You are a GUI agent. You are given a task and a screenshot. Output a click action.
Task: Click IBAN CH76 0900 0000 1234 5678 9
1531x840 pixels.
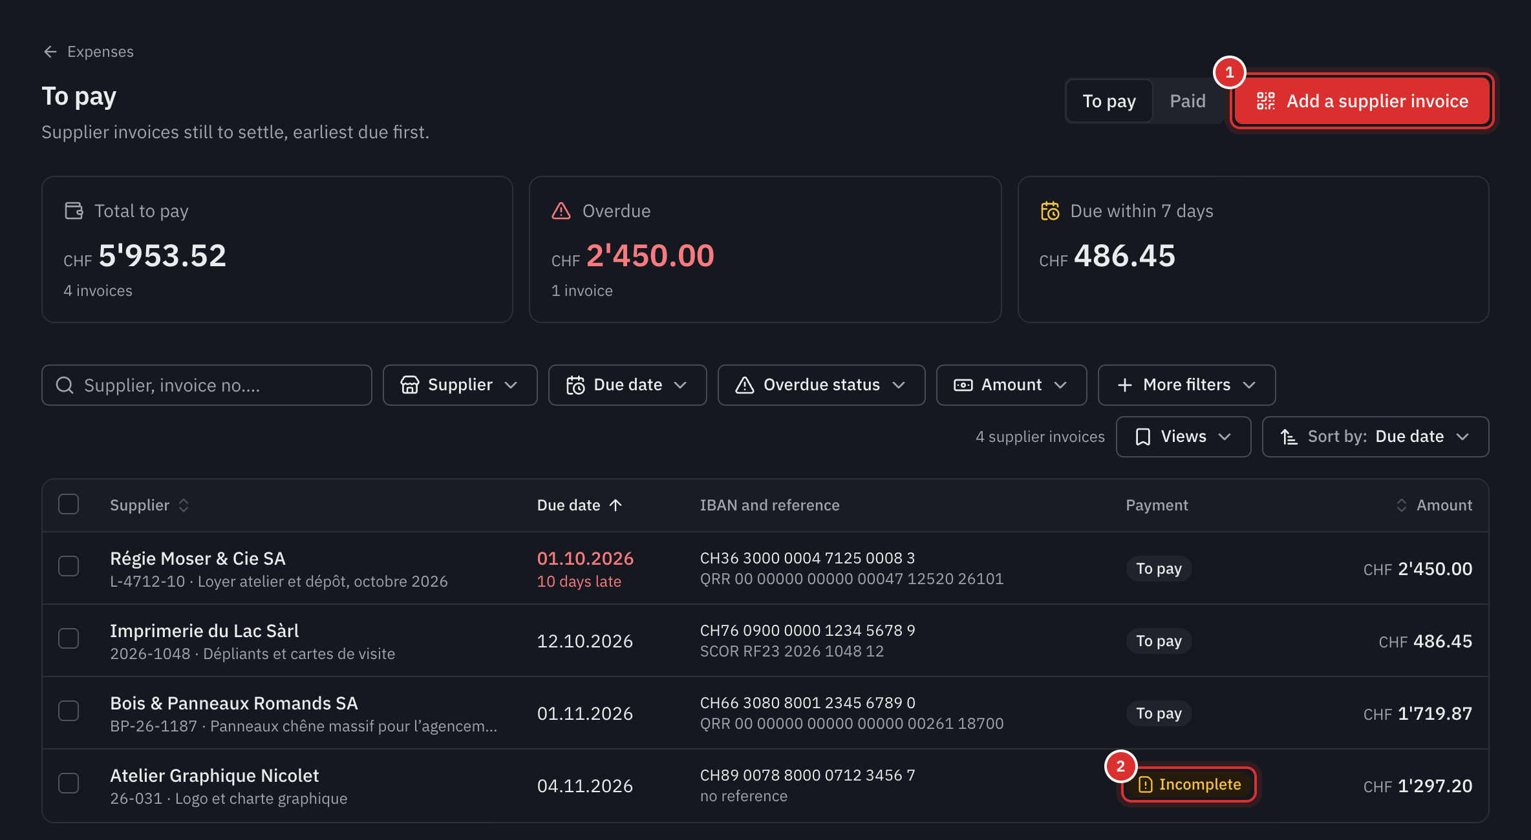pyautogui.click(x=808, y=630)
